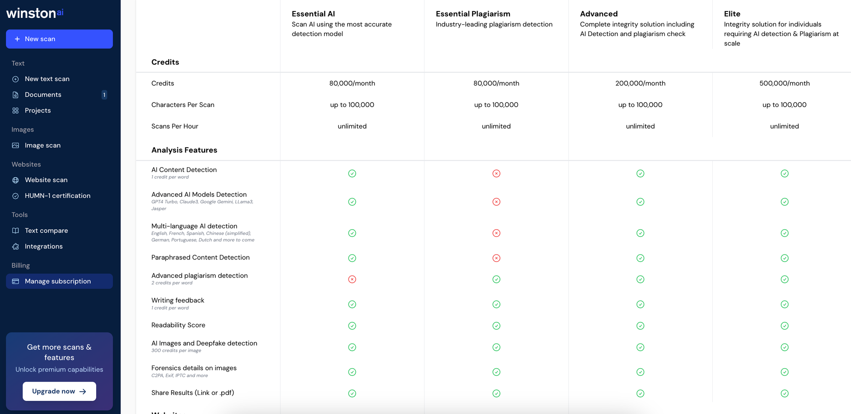Click the Credits section heading
The image size is (851, 414).
(165, 62)
